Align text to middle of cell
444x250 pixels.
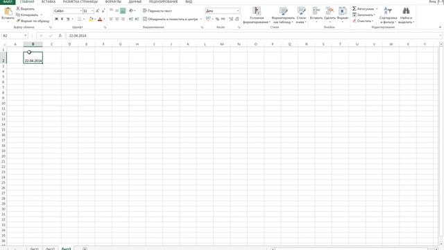tap(117, 11)
